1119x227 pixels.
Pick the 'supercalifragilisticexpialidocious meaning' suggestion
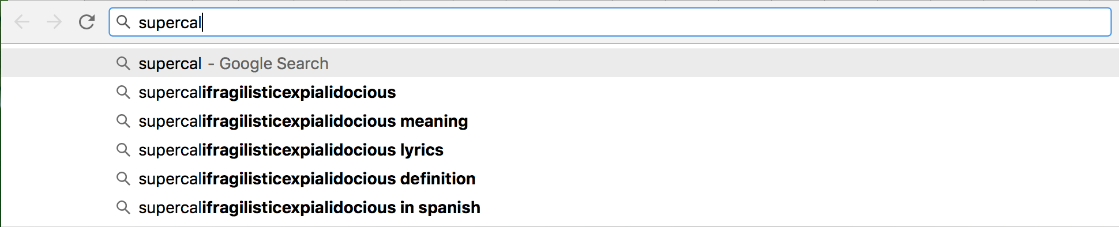pyautogui.click(x=303, y=121)
